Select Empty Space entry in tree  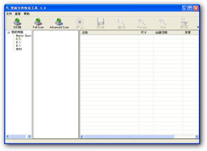tap(23, 36)
